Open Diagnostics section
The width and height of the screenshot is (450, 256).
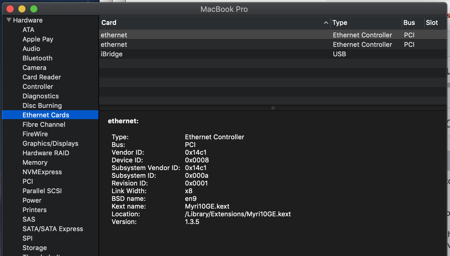click(x=41, y=96)
